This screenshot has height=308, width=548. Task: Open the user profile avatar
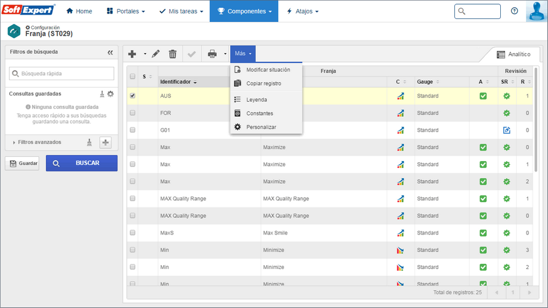pyautogui.click(x=536, y=11)
